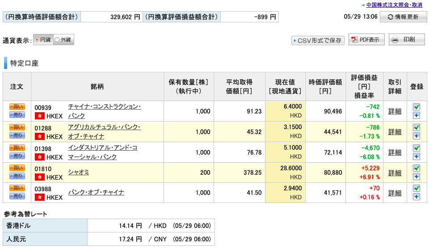Screen dimensions: 429x249
Task: Click the plus register icon for 00939
Action: point(416,115)
